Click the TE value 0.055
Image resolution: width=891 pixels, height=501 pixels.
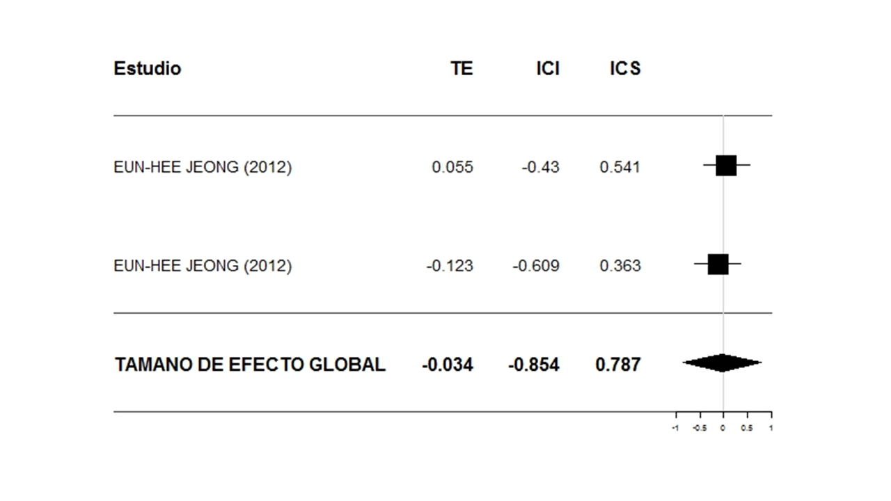(x=452, y=167)
